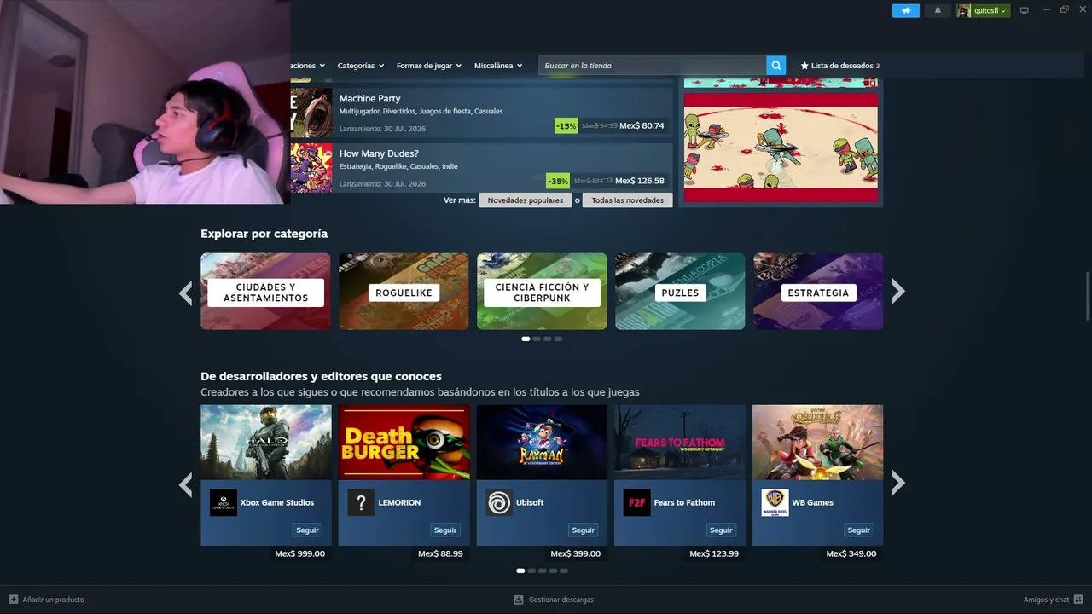1092x614 pixels.
Task: Go to next developers with right arrow
Action: (x=897, y=484)
